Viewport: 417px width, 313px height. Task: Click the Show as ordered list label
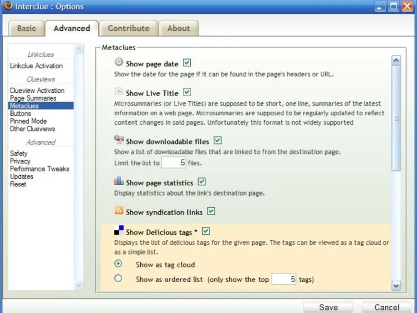169,280
